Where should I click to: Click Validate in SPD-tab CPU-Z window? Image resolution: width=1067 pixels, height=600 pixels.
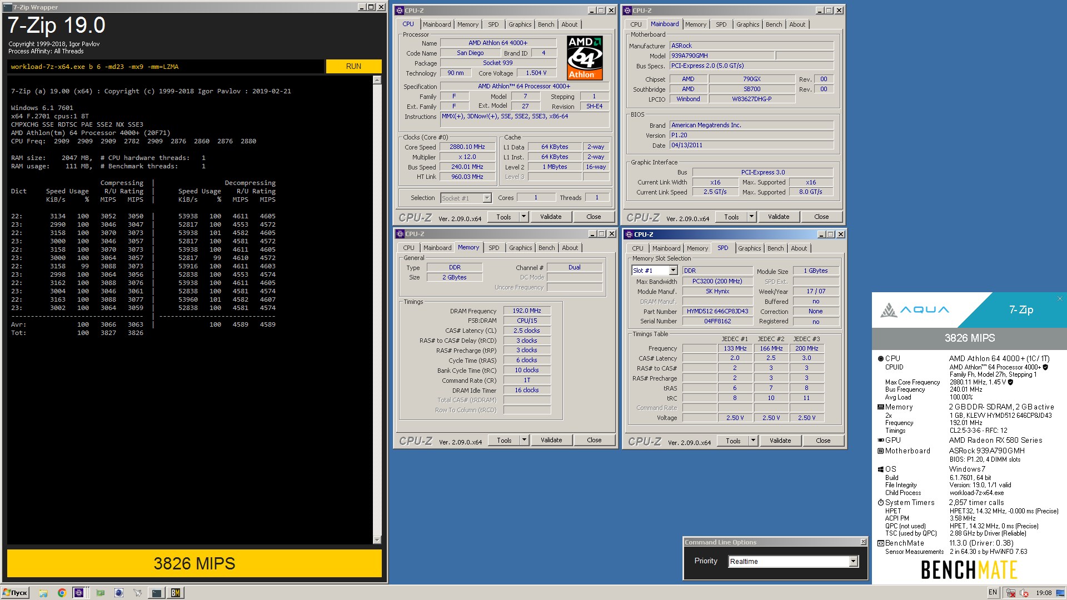[780, 441]
